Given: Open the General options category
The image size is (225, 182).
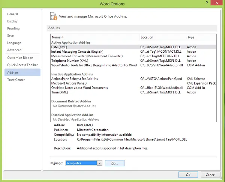Looking at the screenshot, I should pyautogui.click(x=13, y=14).
